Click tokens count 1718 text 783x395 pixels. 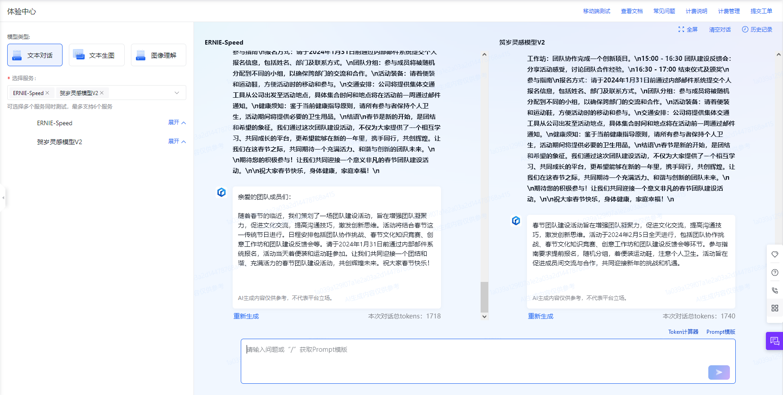tap(405, 316)
